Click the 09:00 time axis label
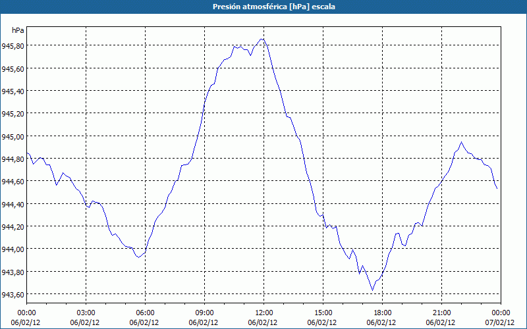 (205, 313)
